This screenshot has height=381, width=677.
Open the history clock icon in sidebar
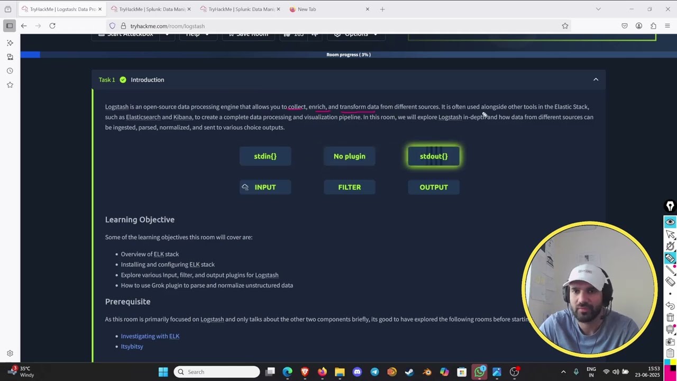10,70
